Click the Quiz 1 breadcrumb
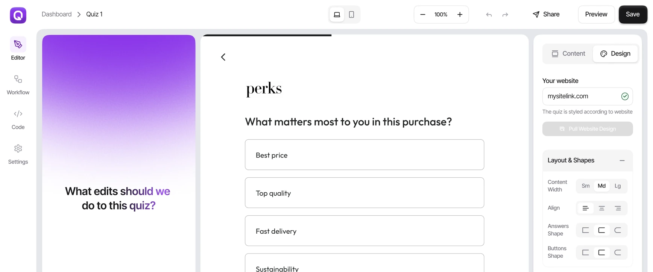Screen dimensions: 653x272 (x=94, y=14)
